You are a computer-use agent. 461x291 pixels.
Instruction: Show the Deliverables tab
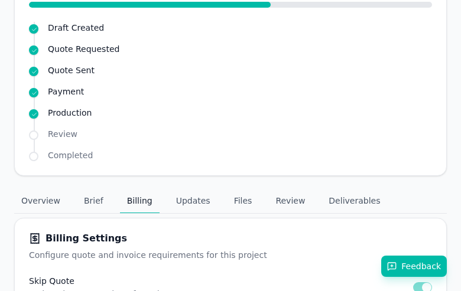click(x=355, y=201)
